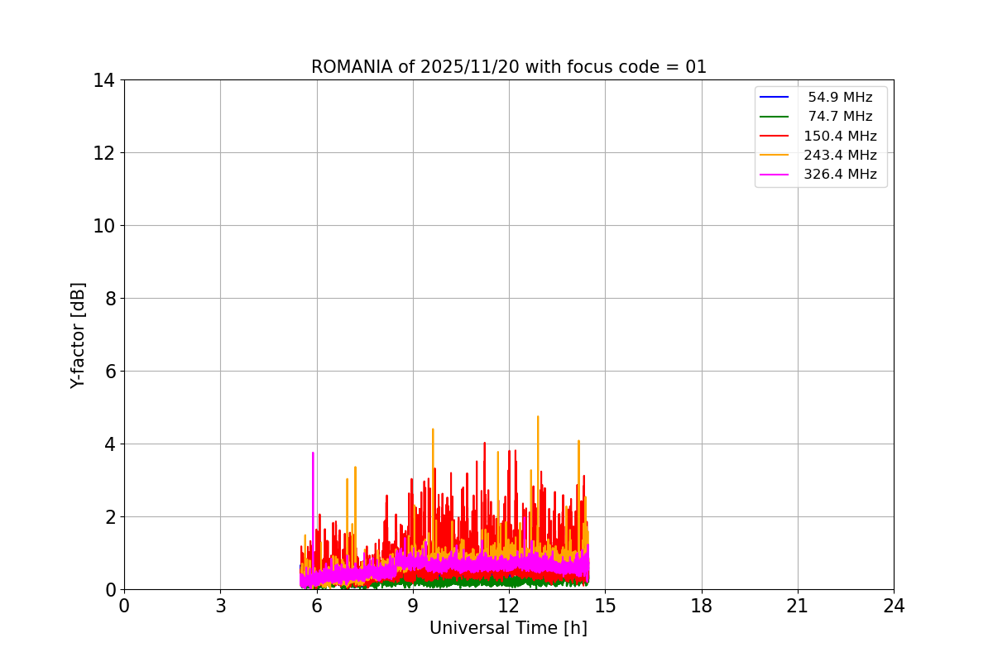The width and height of the screenshot is (993, 662).
Task: Click y-axis tick label 10
Action: [x=103, y=226]
